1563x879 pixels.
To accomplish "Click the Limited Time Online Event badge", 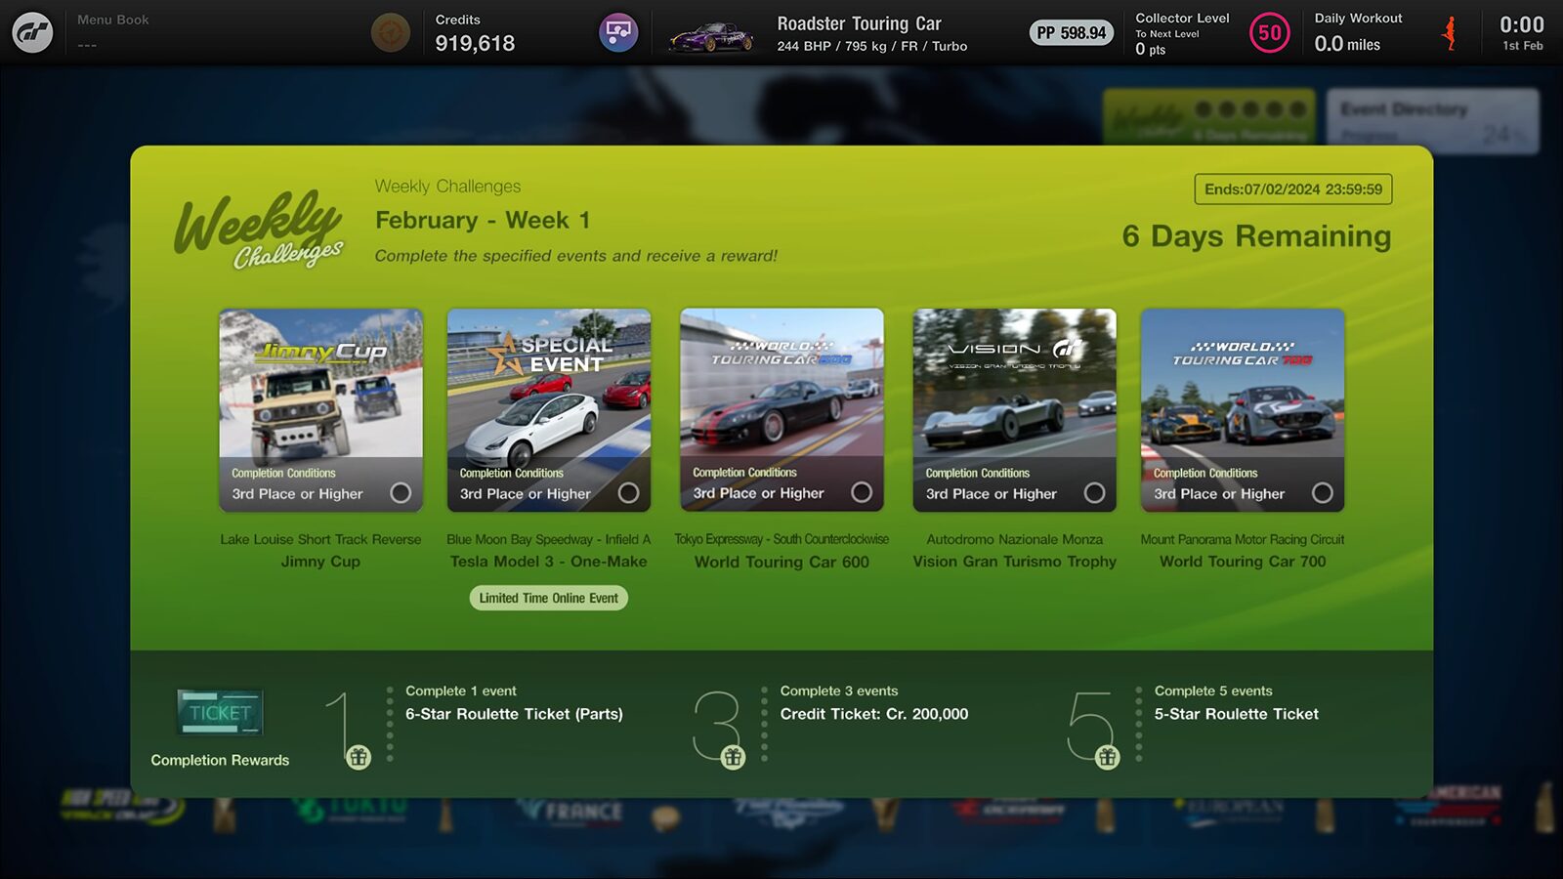I will click(x=549, y=598).
